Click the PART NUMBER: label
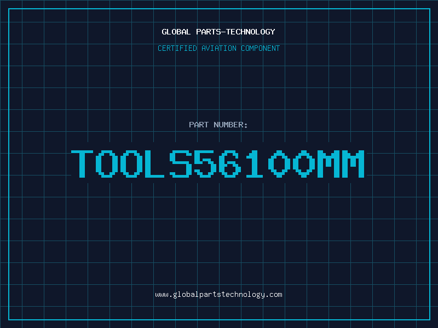 218,125
